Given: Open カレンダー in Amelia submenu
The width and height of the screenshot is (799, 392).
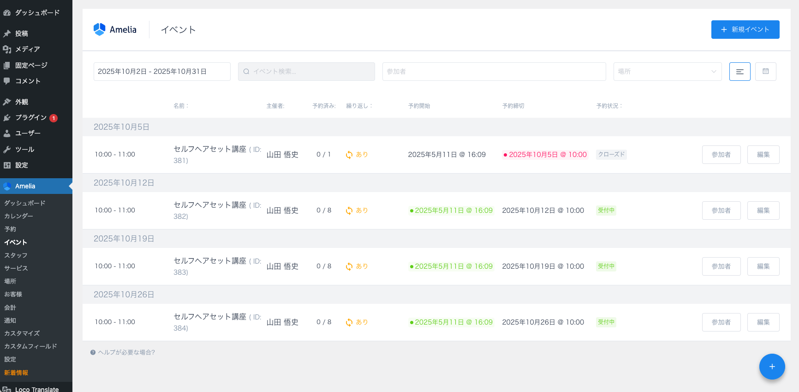Looking at the screenshot, I should tap(18, 216).
